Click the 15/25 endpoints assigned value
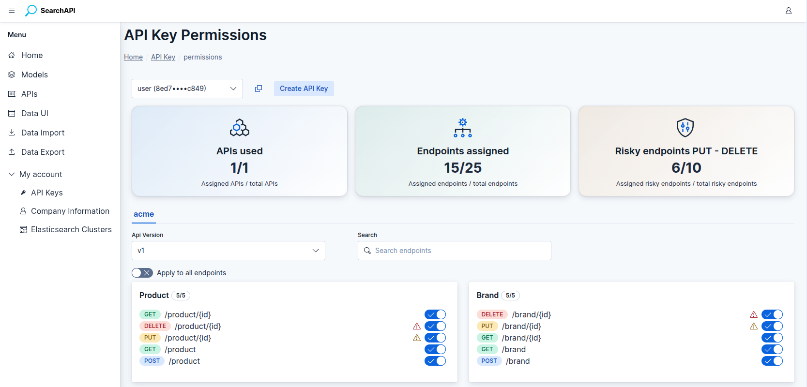807x387 pixels. [463, 168]
